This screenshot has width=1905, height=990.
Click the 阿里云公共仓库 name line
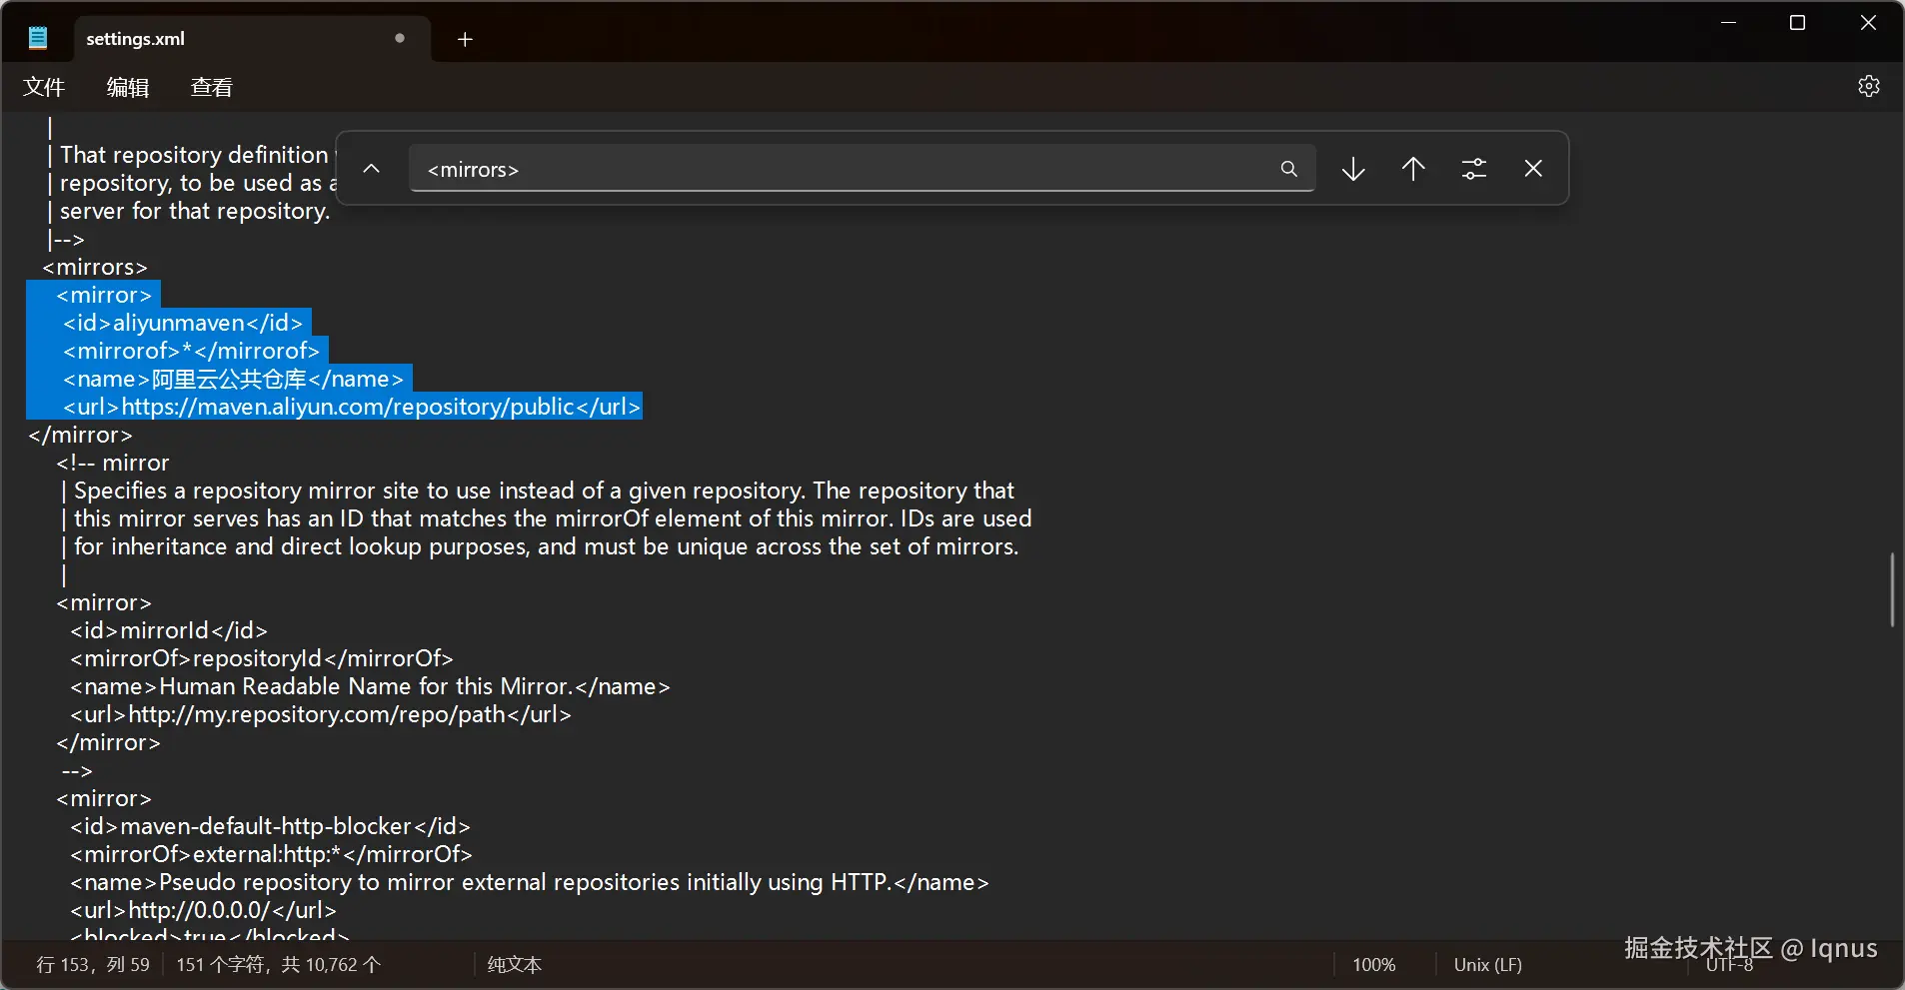click(x=234, y=379)
